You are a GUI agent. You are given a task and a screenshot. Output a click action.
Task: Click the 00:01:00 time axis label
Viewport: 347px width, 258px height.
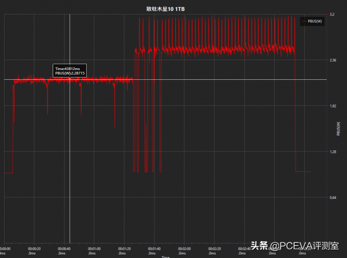point(94,250)
